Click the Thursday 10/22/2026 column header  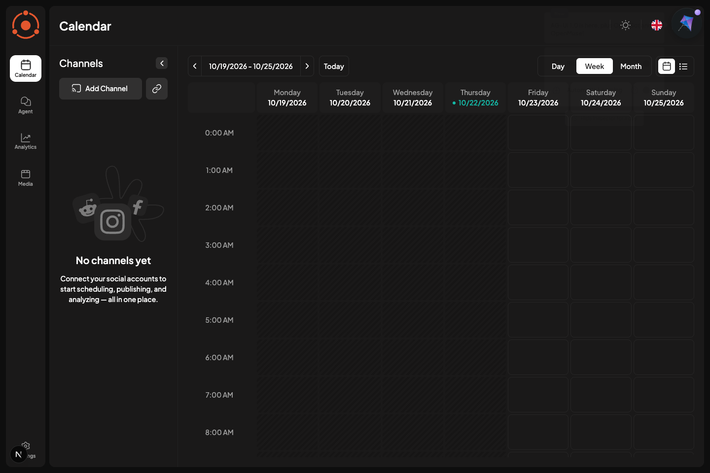475,98
